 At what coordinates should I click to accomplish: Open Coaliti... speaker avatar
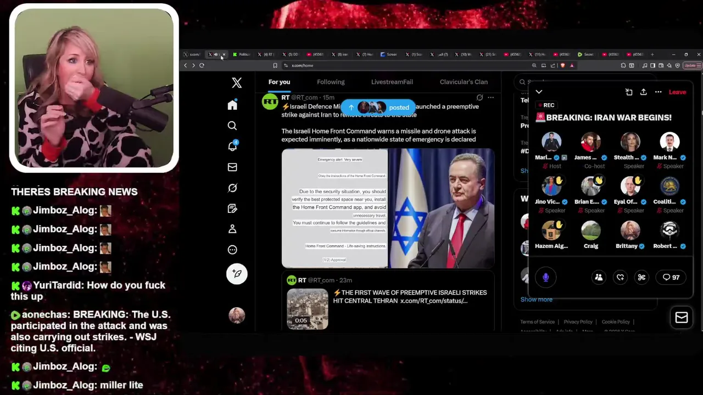(x=669, y=187)
